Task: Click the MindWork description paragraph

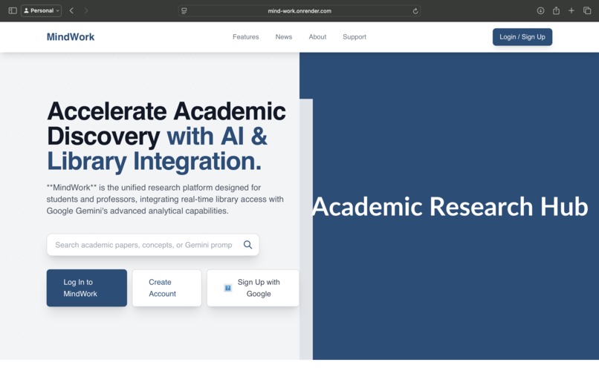Action: [x=165, y=199]
